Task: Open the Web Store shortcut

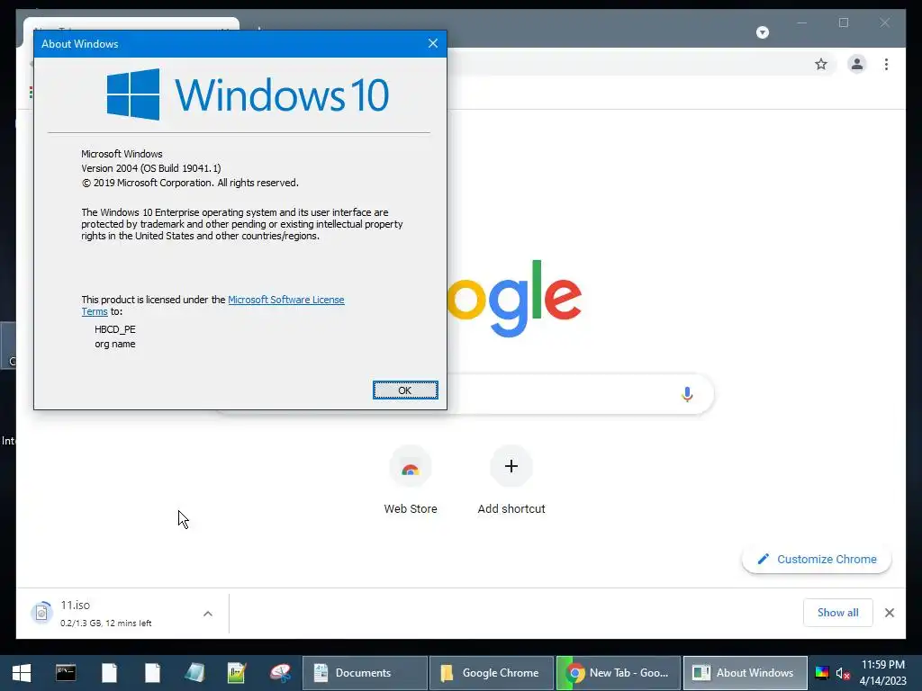Action: point(411,480)
